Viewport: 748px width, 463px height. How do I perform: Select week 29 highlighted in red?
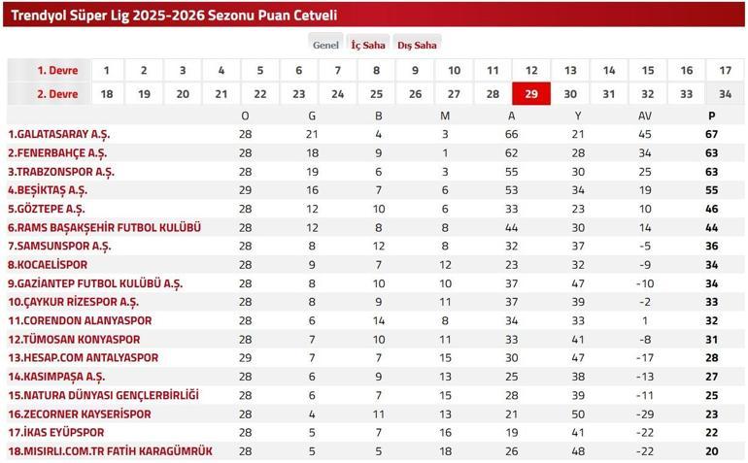coord(530,93)
